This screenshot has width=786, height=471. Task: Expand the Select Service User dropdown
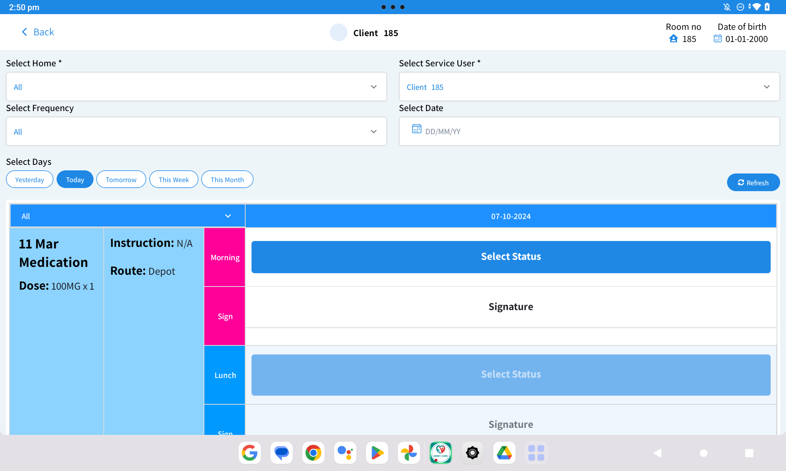click(x=589, y=87)
